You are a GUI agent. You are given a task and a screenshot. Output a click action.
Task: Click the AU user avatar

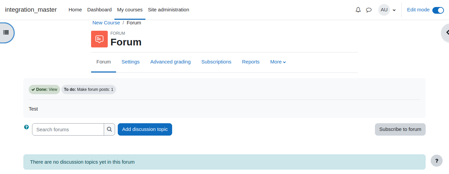pyautogui.click(x=384, y=10)
